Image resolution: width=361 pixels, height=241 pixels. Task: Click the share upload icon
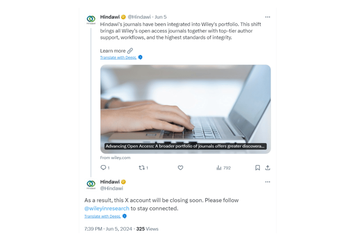(x=267, y=168)
